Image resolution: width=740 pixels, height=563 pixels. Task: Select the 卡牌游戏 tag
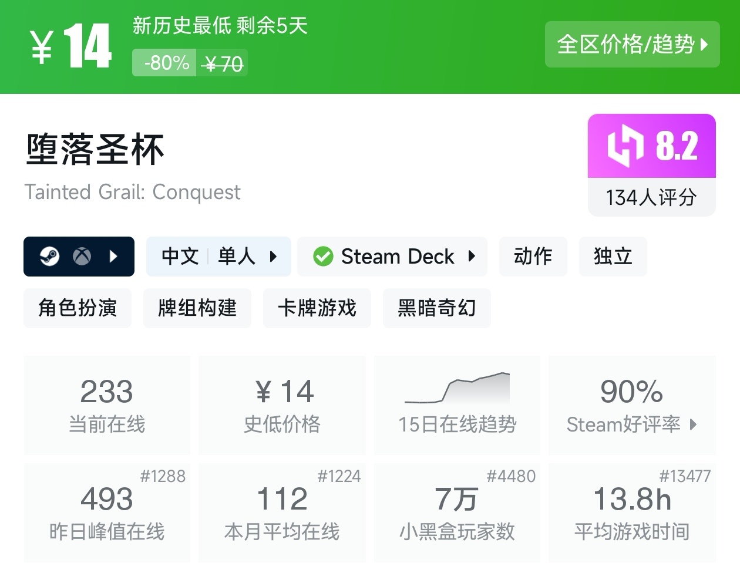pyautogui.click(x=317, y=308)
